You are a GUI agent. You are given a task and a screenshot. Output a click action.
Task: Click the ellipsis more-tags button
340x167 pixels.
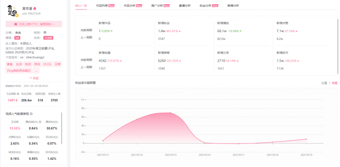(x=36, y=70)
